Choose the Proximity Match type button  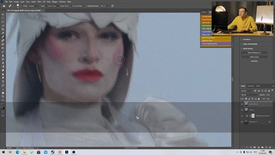[x=77, y=6]
